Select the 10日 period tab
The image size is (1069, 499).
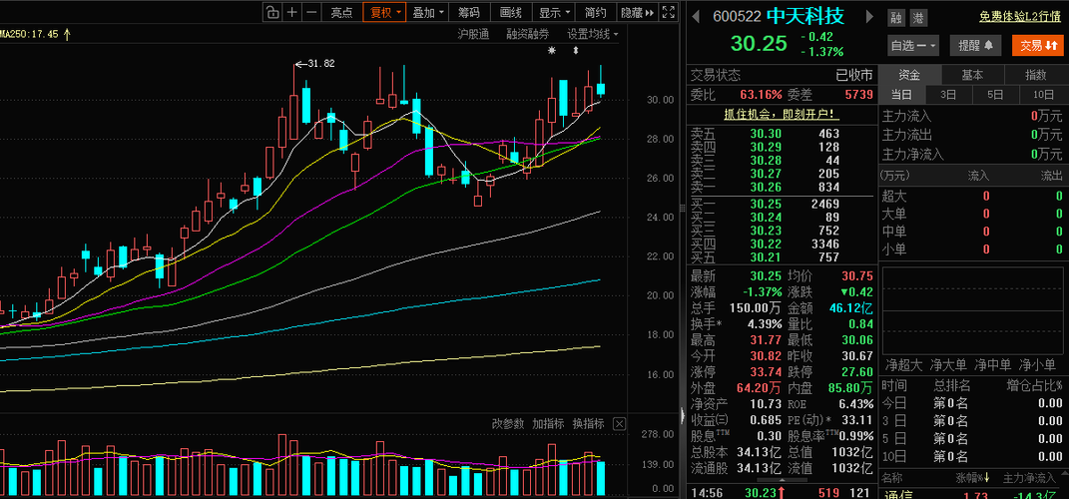click(1042, 95)
